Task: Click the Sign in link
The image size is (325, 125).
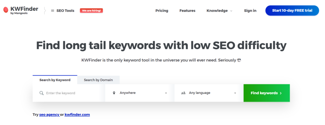Action: pyautogui.click(x=250, y=10)
